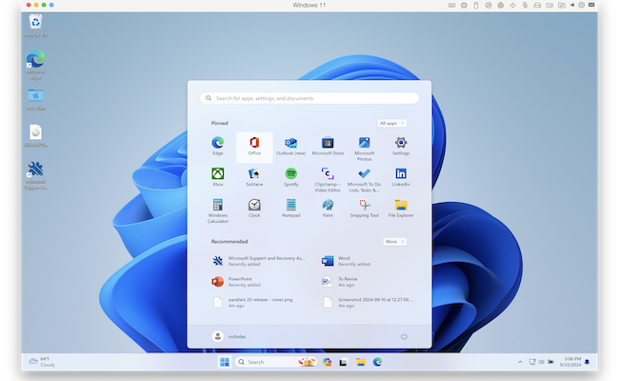Open Microsoft Support and Recovery recommendation
The image size is (619, 381).
[x=259, y=261]
